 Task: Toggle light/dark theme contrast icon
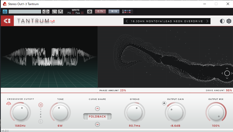[x=222, y=21]
